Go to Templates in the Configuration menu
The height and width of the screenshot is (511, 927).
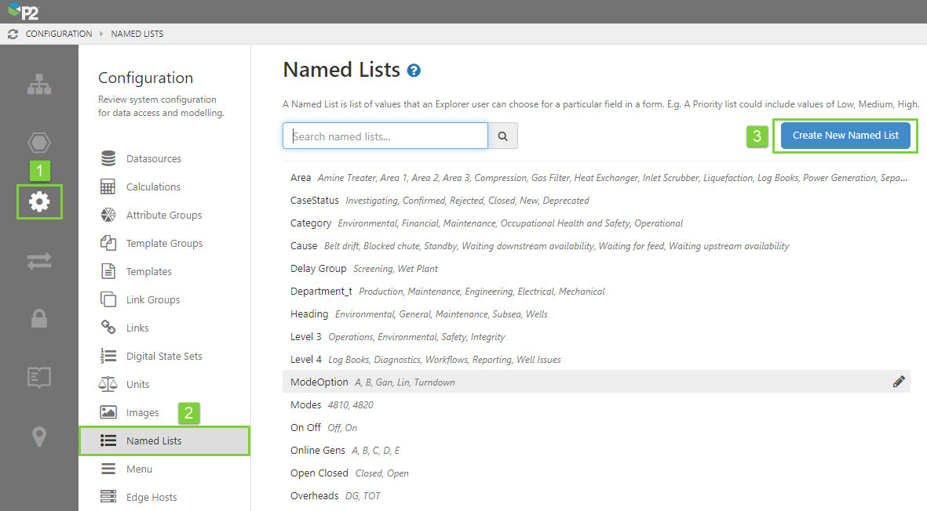(148, 272)
